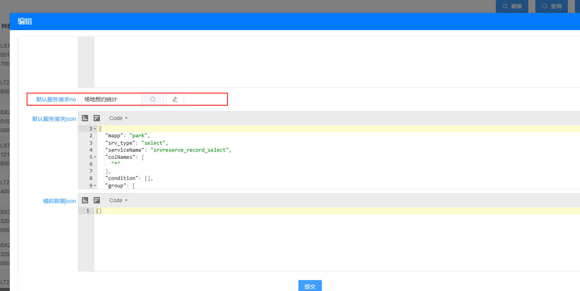Submit the form with 提交 button
Screen dimensions: 580x291
[x=310, y=286]
